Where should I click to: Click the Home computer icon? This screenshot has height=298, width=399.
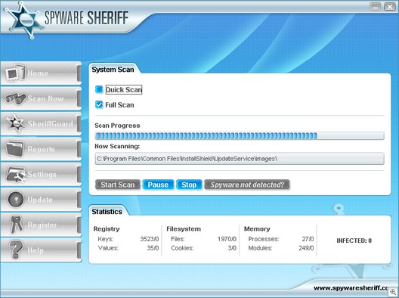tap(15, 73)
